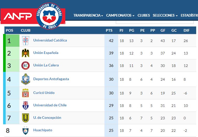Screen dimensions: 198x137
Task: Follow the Huachipato club link
Action: point(43,130)
